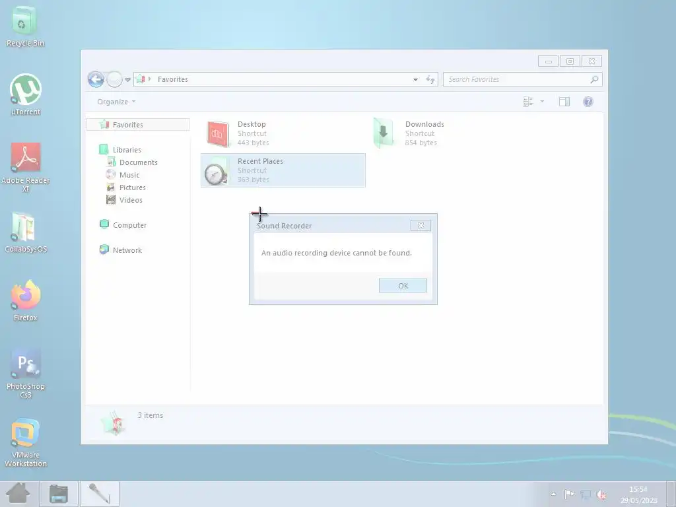Select the Recent Places shortcut item
Image resolution: width=676 pixels, height=507 pixels.
tap(283, 170)
